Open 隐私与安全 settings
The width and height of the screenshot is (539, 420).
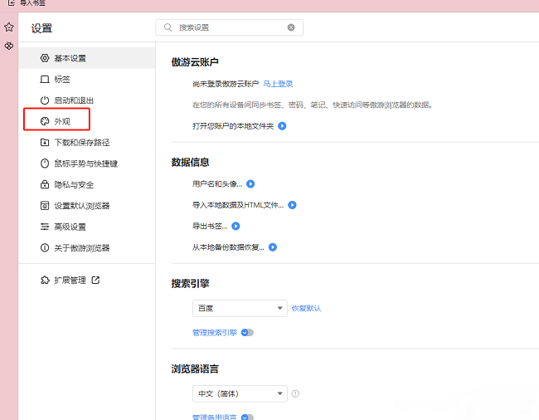click(x=86, y=184)
